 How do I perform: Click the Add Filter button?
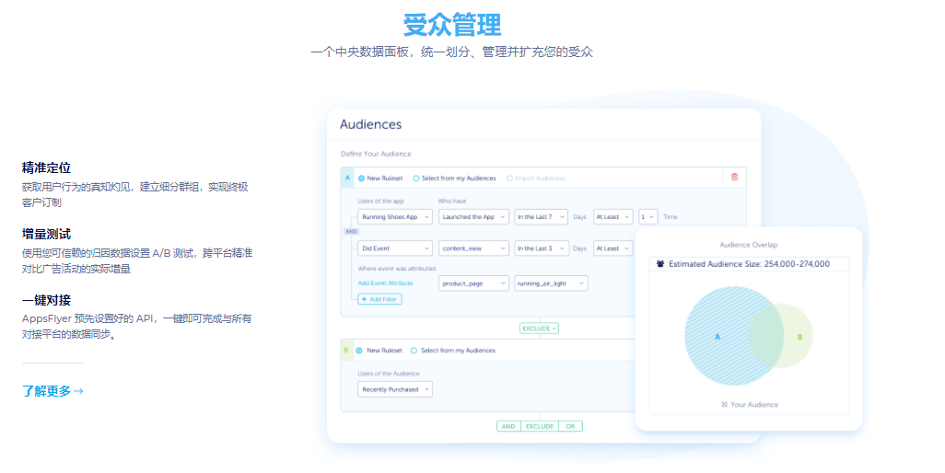(x=379, y=299)
